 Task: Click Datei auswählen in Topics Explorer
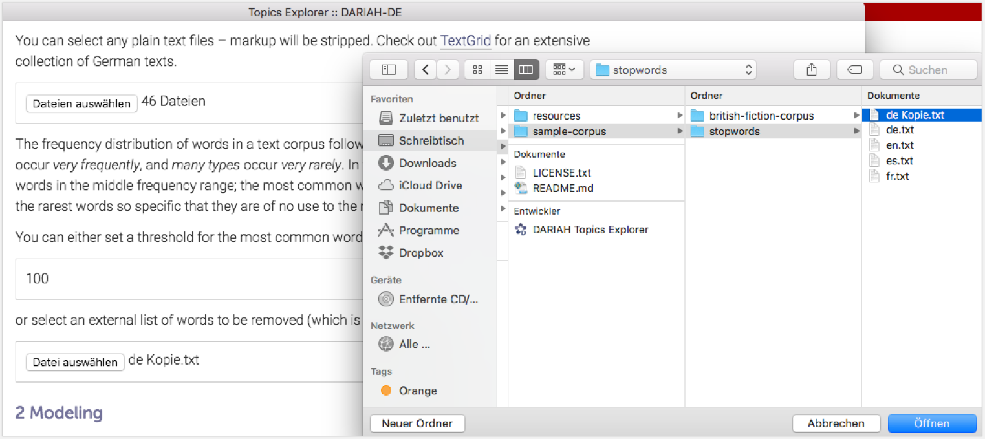[76, 362]
